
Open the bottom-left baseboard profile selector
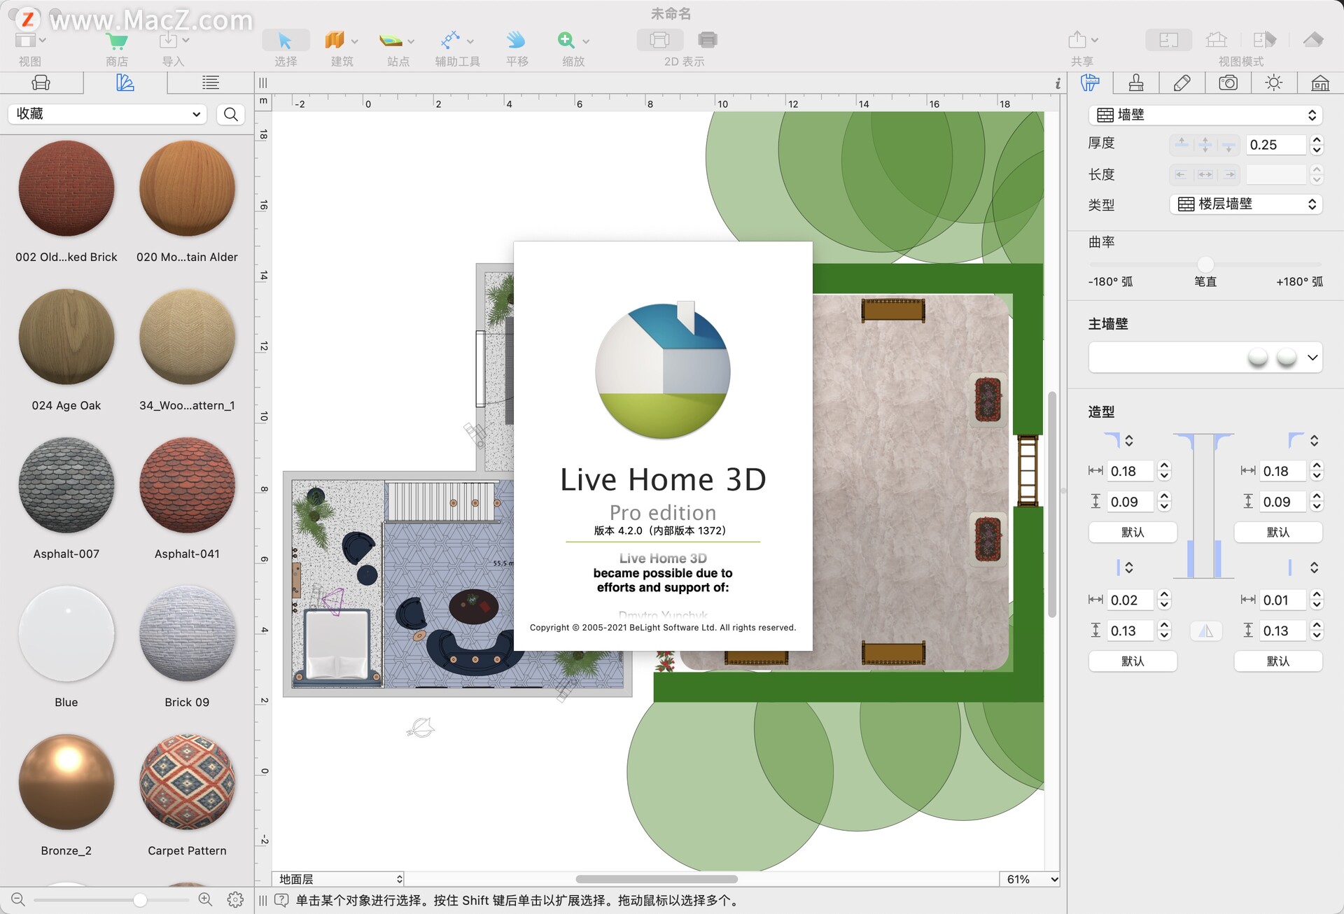1124,567
